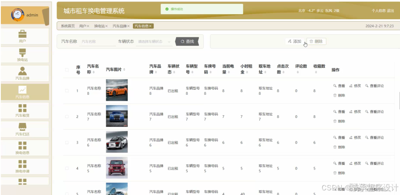This screenshot has width=400, height=195.
Task: Focus the 汽车名称 search input
Action: 98,42
